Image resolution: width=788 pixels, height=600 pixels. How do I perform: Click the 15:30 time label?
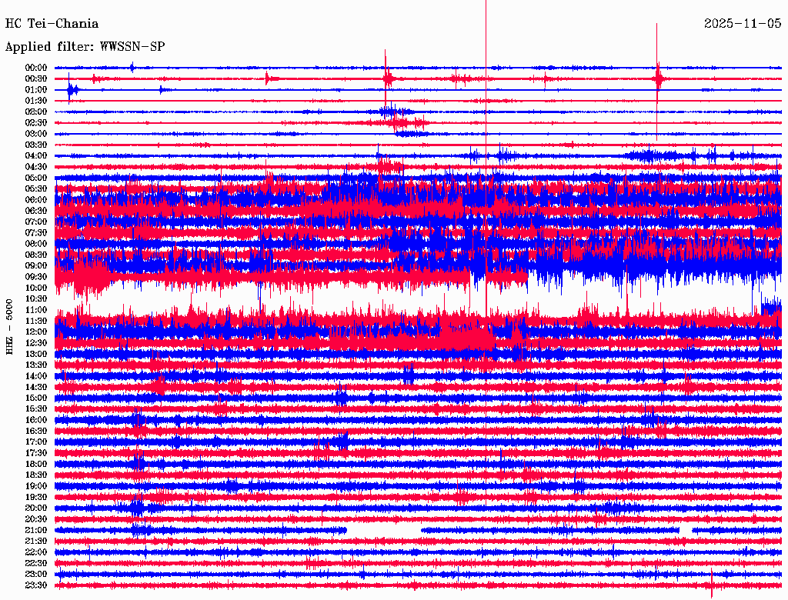click(x=36, y=409)
